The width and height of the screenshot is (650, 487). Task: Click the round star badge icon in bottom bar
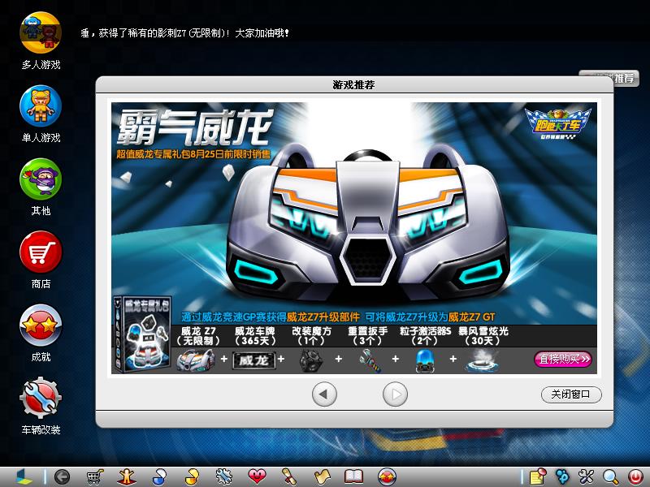387,477
